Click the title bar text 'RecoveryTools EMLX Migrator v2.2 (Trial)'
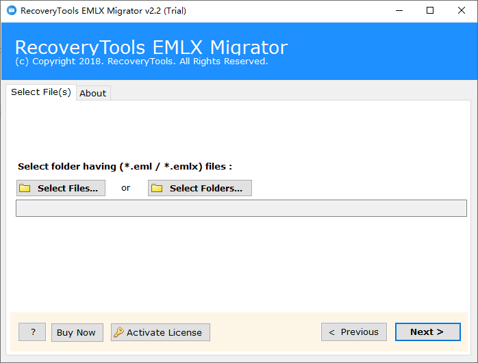This screenshot has width=478, height=363. click(103, 11)
